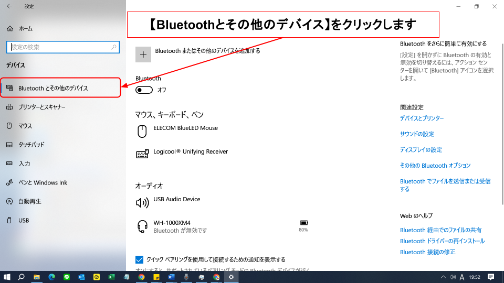Click the USB icon in sidebar
The width and height of the screenshot is (504, 283).
(9, 220)
